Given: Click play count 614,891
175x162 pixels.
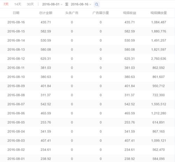Looking at the screenshot, I should (x=159, y=122).
